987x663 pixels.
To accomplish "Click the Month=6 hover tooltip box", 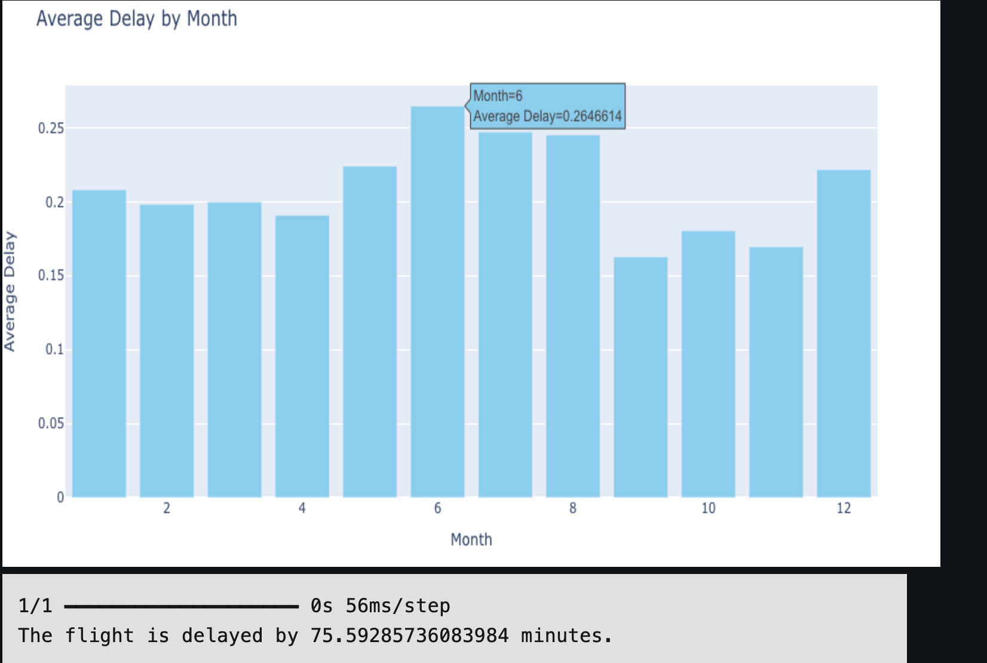I will pyautogui.click(x=547, y=106).
